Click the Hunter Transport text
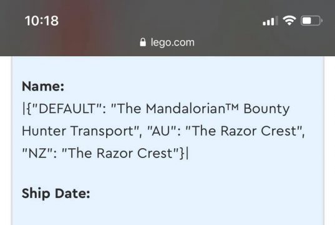The width and height of the screenshot is (335, 225). click(78, 131)
